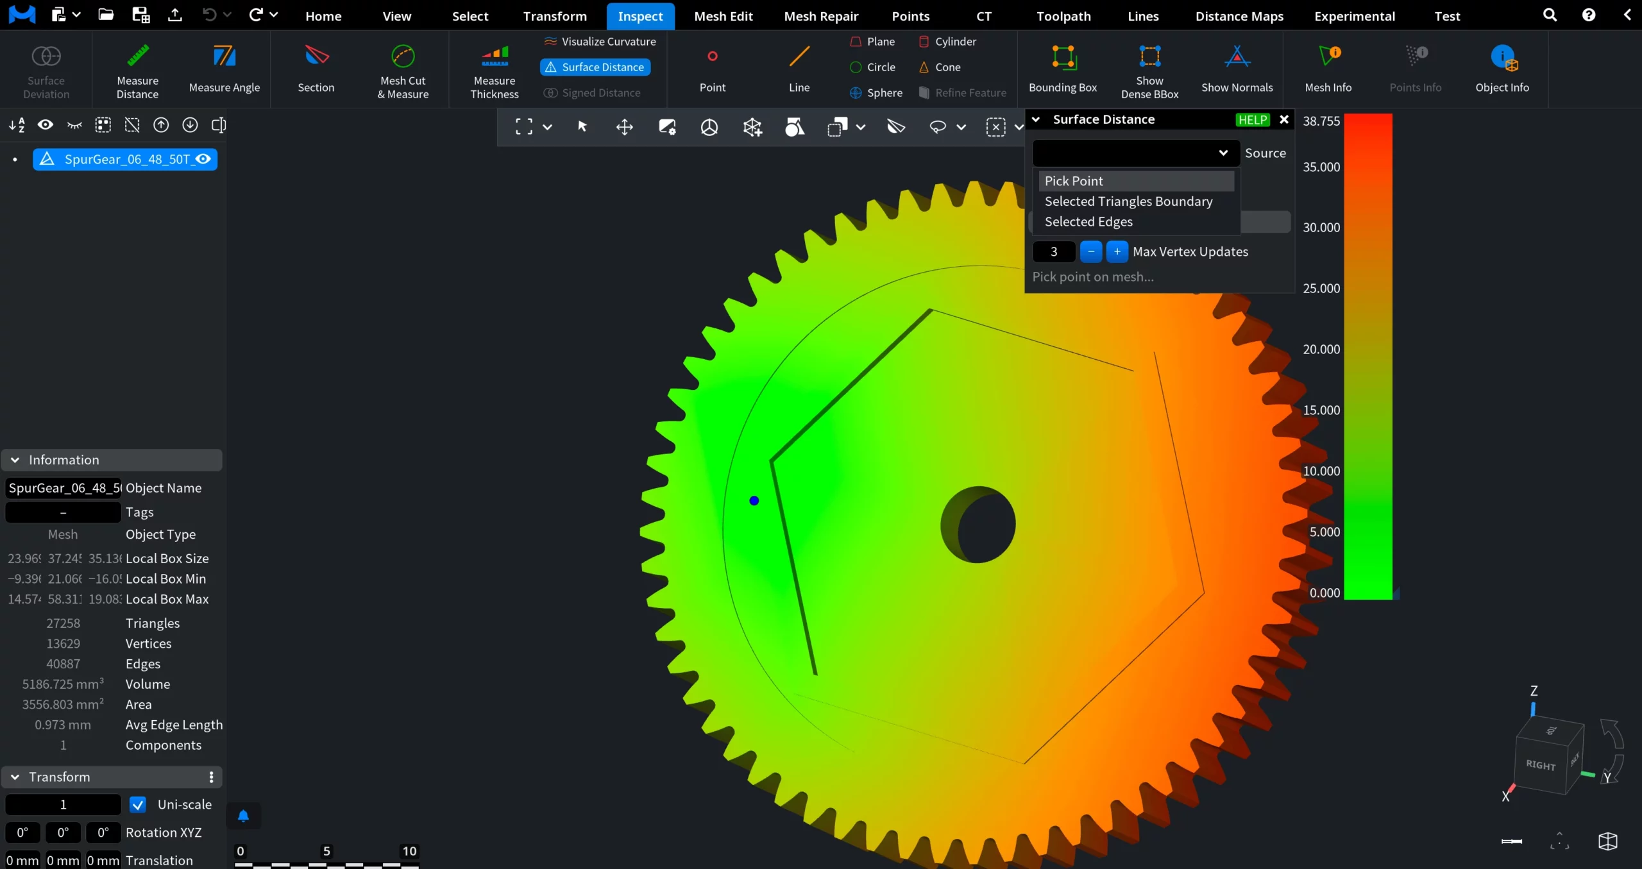Screen dimensions: 1642x869
Task: Open the Surface Deviation tool
Action: click(x=44, y=71)
